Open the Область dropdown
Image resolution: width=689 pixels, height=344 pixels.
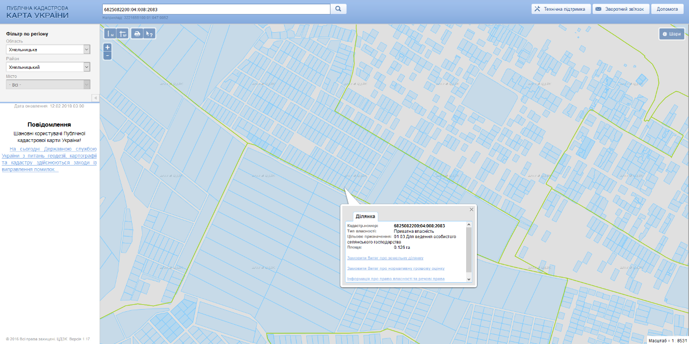pos(48,49)
